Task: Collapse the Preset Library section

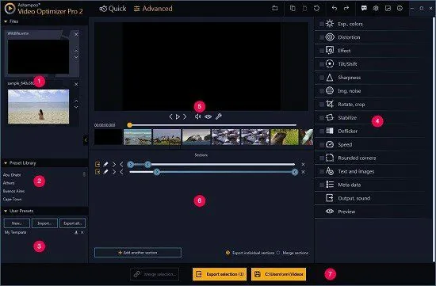Action: pos(6,163)
